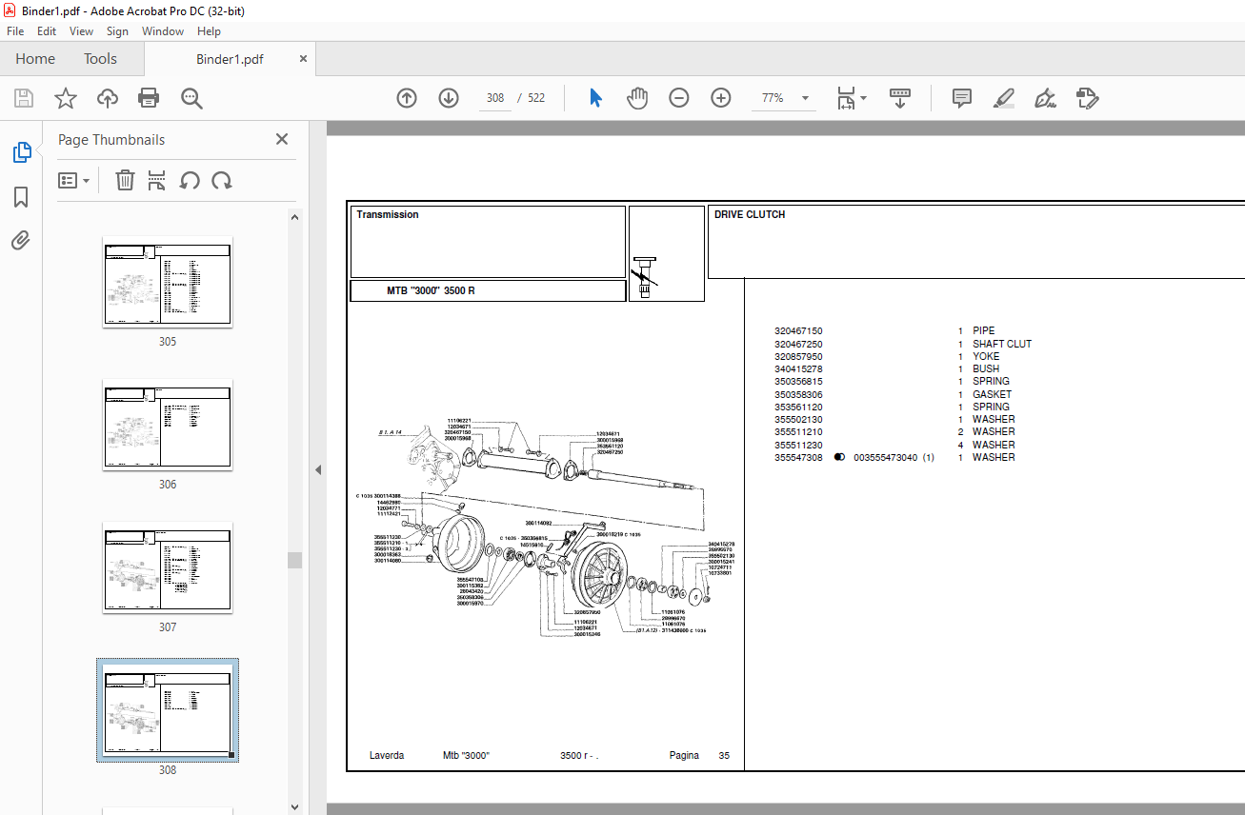Image resolution: width=1245 pixels, height=815 pixels.
Task: Print the document
Action: pyautogui.click(x=149, y=98)
